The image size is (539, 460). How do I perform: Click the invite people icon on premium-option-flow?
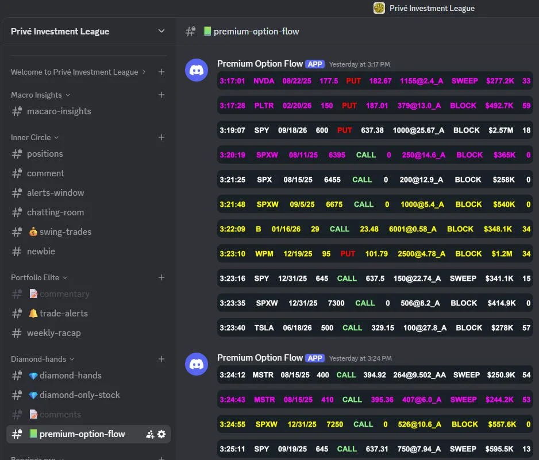[150, 434]
